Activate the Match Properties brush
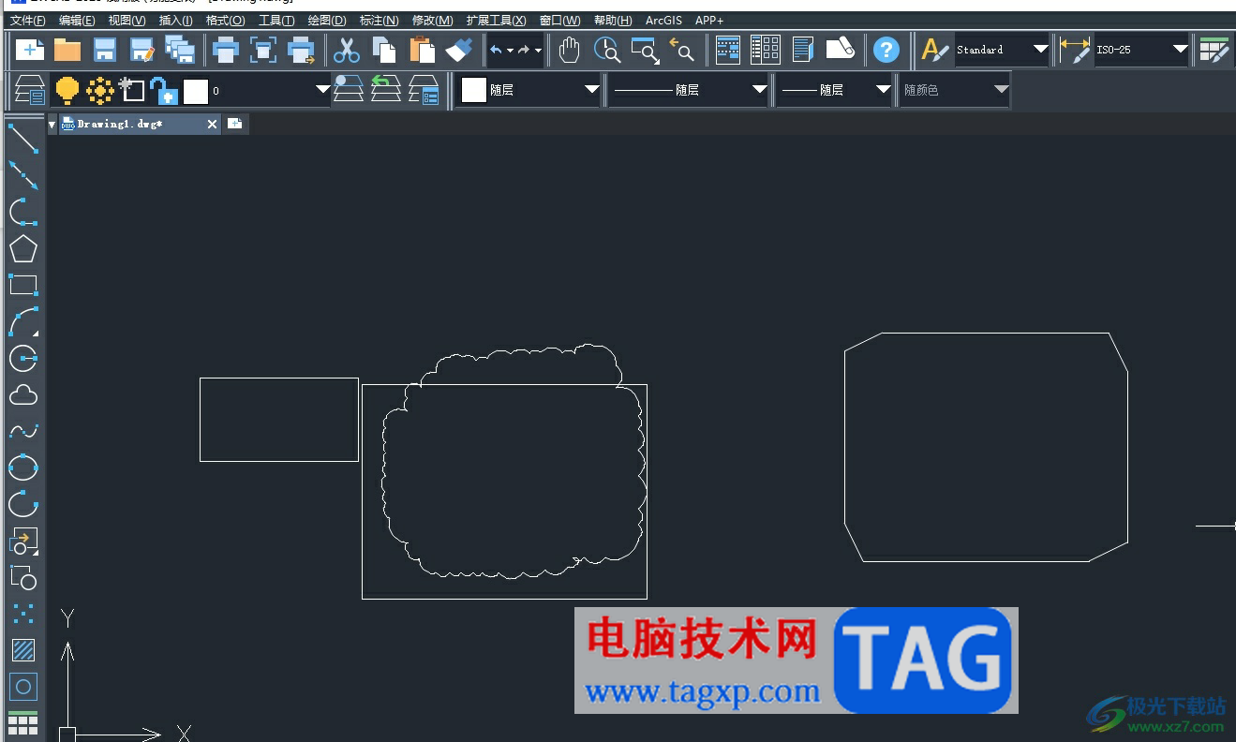Screen dimensions: 1236x742 [x=459, y=50]
